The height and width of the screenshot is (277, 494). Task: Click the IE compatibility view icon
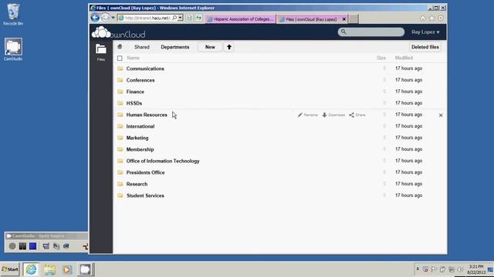[189, 18]
